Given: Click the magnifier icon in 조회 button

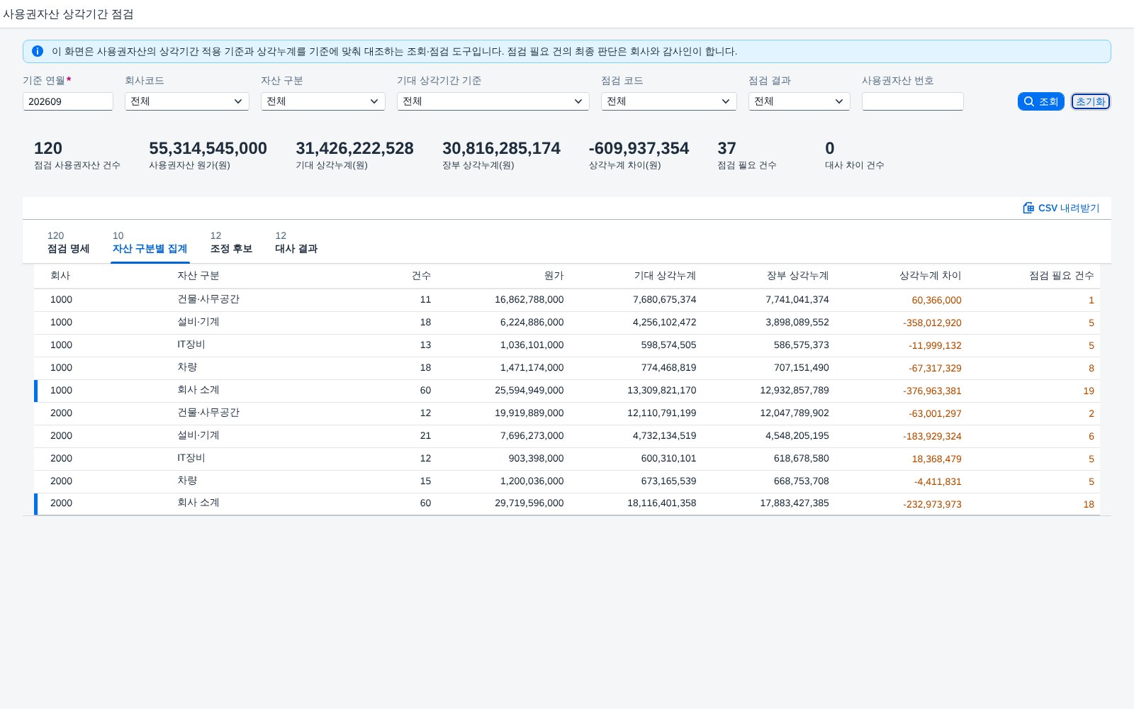Looking at the screenshot, I should 1029,101.
